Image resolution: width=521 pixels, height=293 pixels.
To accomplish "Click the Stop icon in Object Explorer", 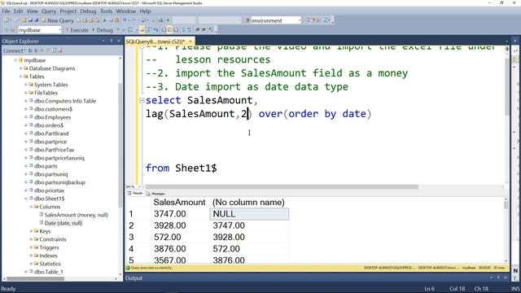I will (x=42, y=50).
